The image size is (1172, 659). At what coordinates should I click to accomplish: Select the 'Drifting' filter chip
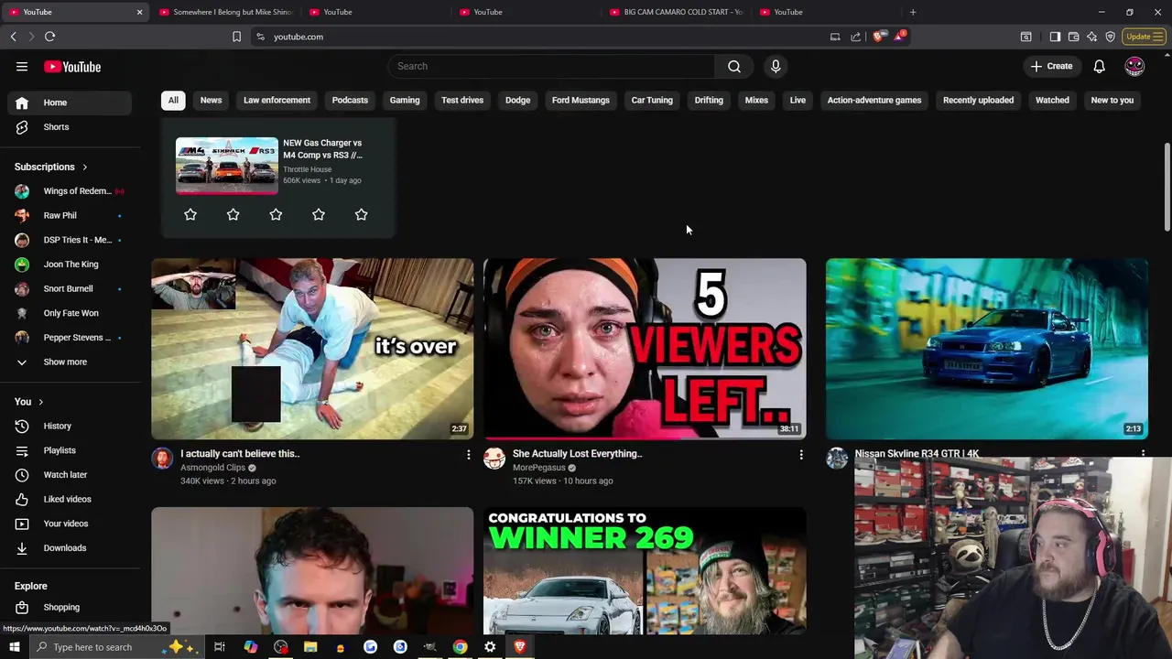point(709,100)
